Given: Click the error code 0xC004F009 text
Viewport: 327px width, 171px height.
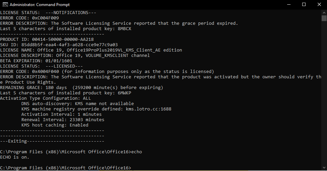Looking at the screenshot, I should coord(46,18).
